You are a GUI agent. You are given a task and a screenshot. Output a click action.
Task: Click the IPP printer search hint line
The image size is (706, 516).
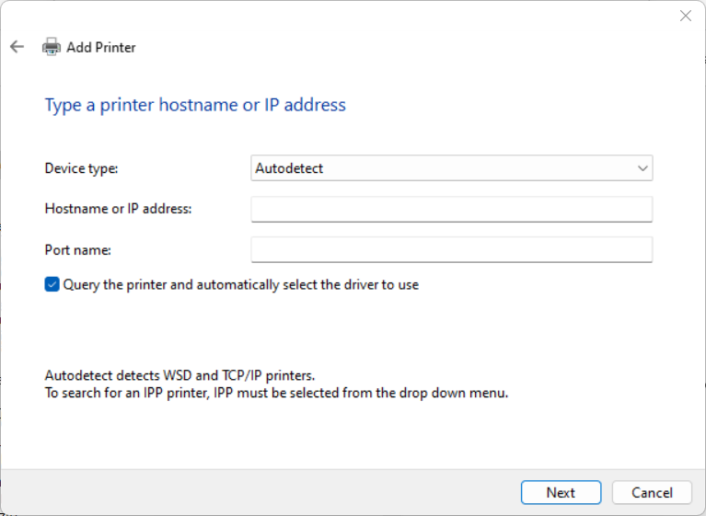[276, 393]
